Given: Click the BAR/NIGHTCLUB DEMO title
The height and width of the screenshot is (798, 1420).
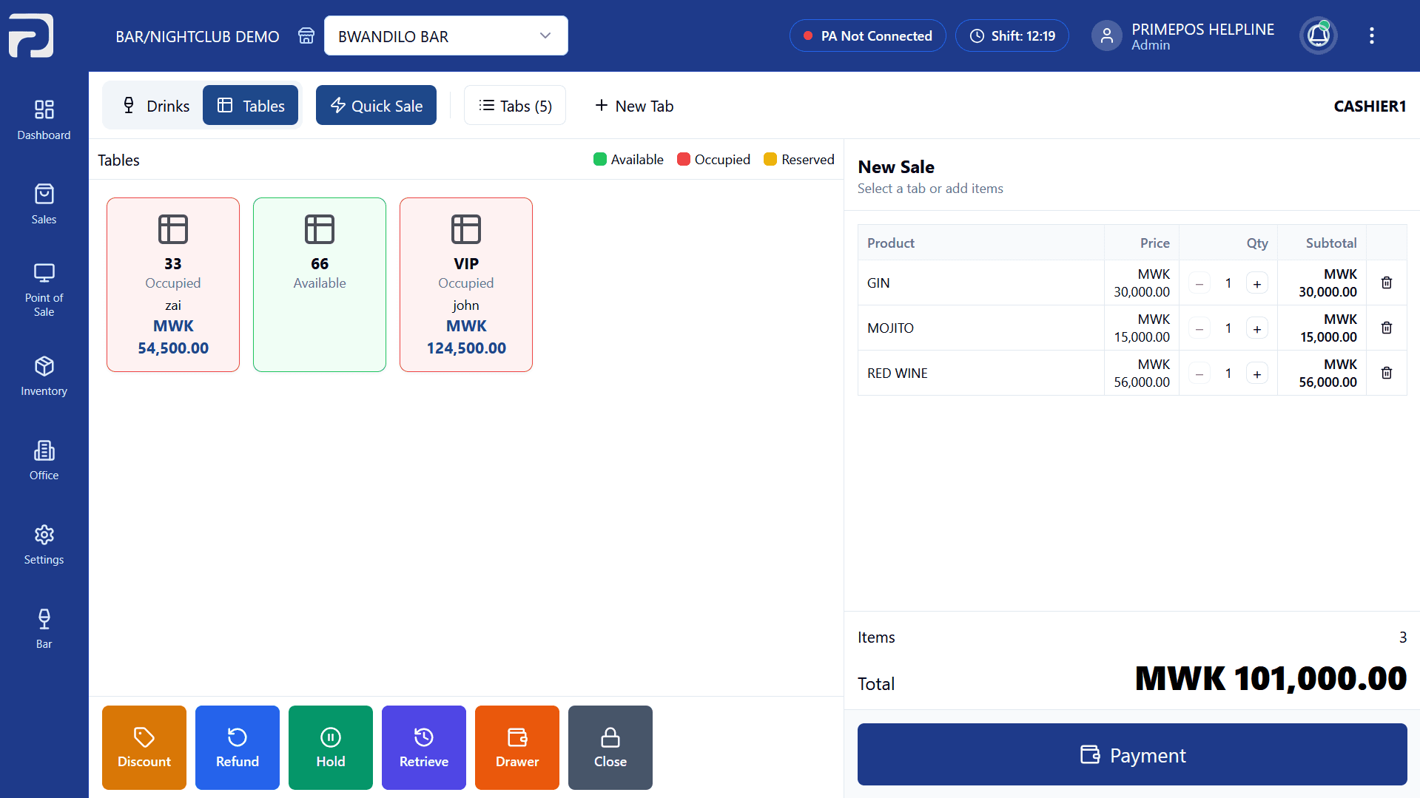Looking at the screenshot, I should [x=197, y=36].
